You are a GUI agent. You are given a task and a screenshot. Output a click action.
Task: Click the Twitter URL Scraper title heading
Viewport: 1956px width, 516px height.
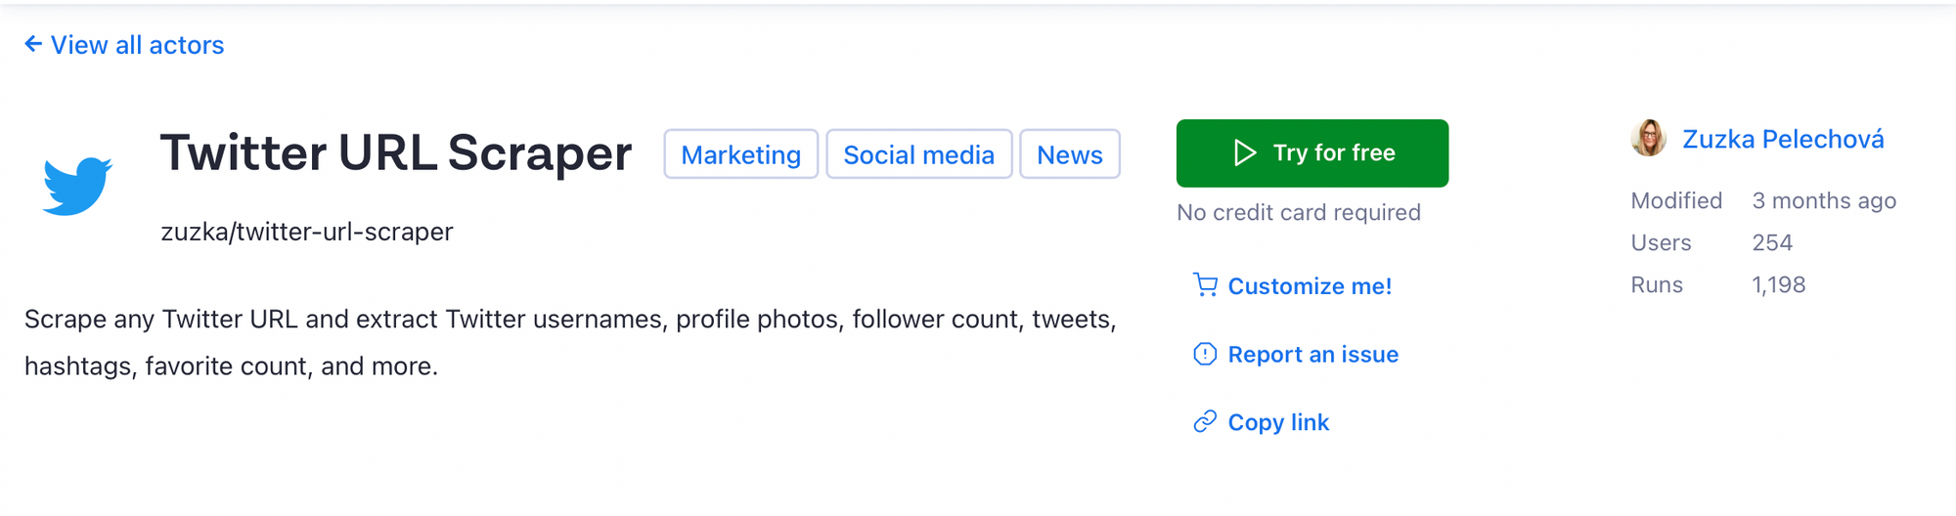click(x=396, y=153)
